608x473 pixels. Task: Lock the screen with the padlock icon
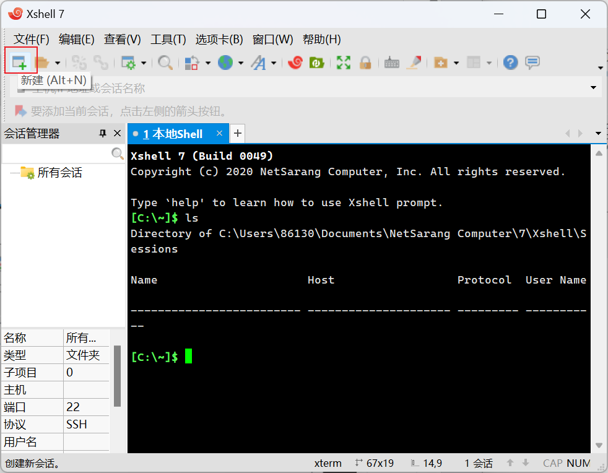pos(365,62)
